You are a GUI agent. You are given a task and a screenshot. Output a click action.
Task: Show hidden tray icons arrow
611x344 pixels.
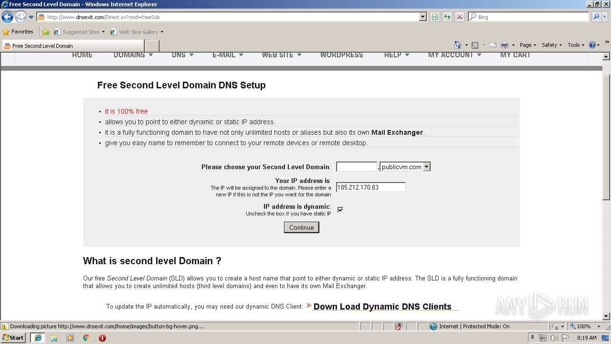click(x=532, y=338)
